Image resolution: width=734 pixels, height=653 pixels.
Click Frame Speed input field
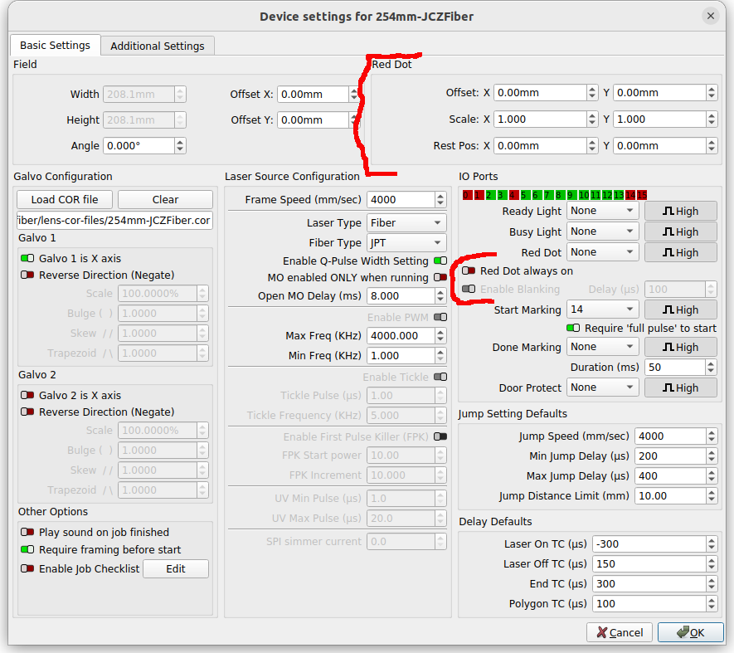401,200
